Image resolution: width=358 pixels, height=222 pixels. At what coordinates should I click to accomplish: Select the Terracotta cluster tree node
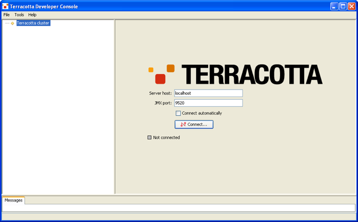click(33, 23)
